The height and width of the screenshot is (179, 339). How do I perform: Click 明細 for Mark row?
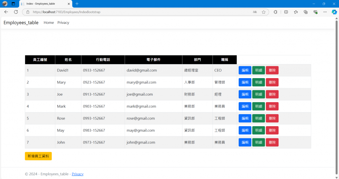259,106
